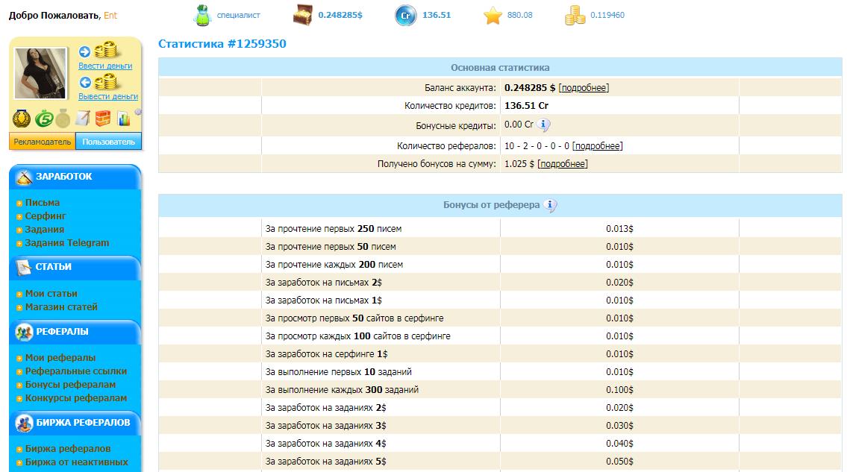Click the ЗАРАБОТОК section header
Viewport: 847px width, 472px height.
pos(75,177)
